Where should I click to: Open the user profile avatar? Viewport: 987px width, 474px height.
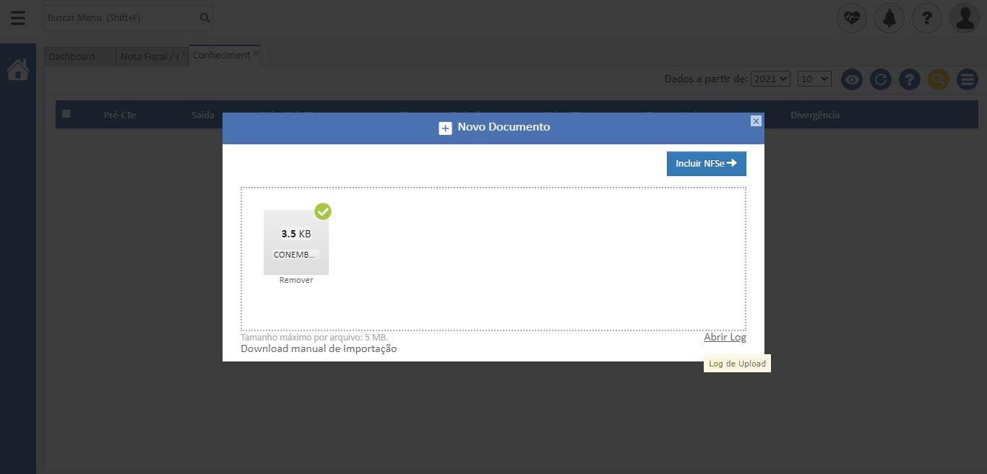pos(965,18)
